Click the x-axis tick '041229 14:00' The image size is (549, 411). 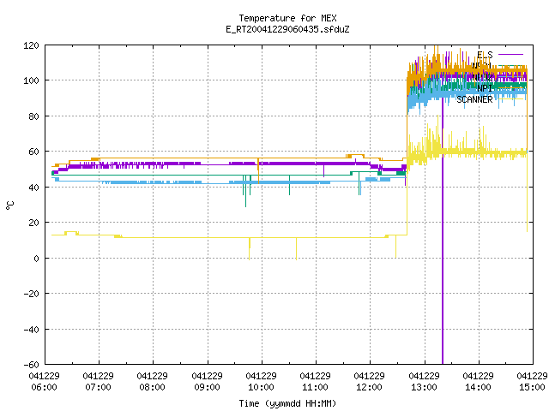[x=479, y=381]
